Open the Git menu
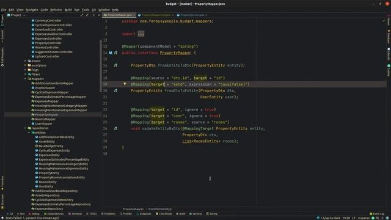 93,10
